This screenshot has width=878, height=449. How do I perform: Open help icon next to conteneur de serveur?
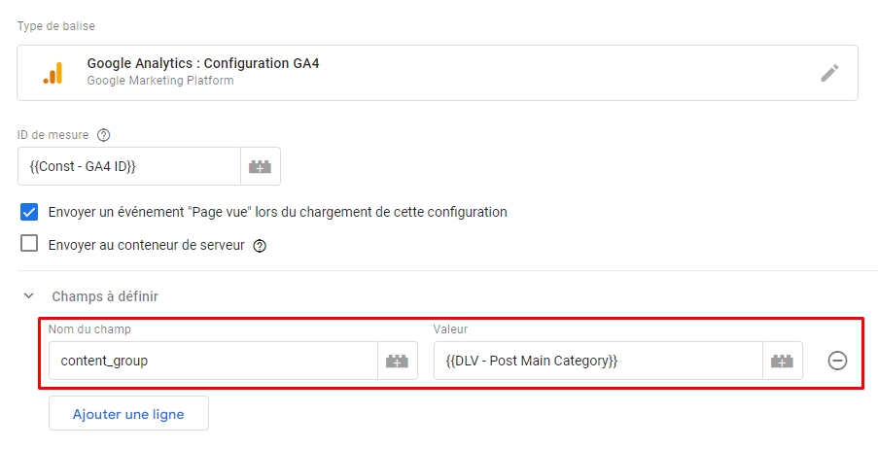(x=260, y=246)
